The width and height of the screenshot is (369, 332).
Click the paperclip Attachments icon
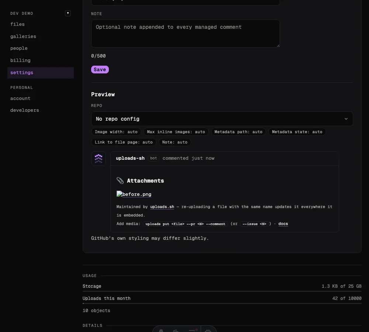point(120,181)
